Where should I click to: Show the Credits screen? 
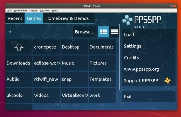pos(148,58)
